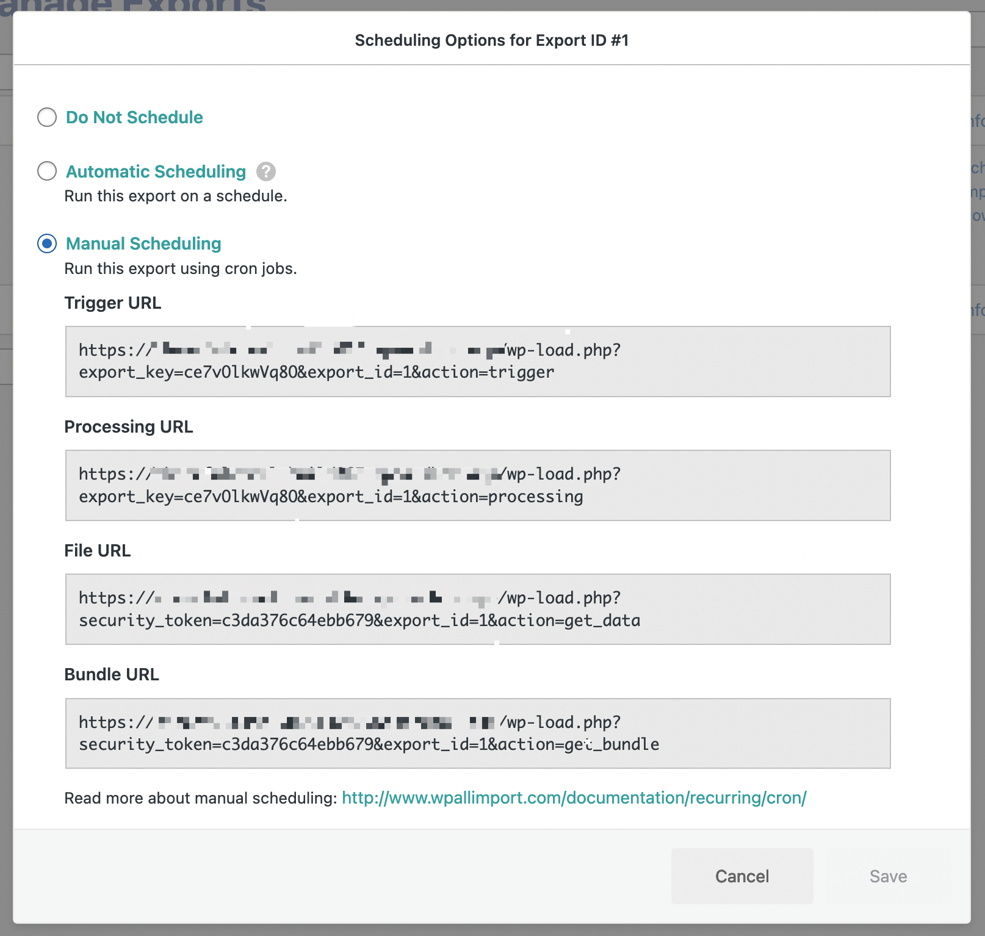Viewport: 985px width, 936px height.
Task: Click the Manual Scheduling label text
Action: click(x=143, y=243)
